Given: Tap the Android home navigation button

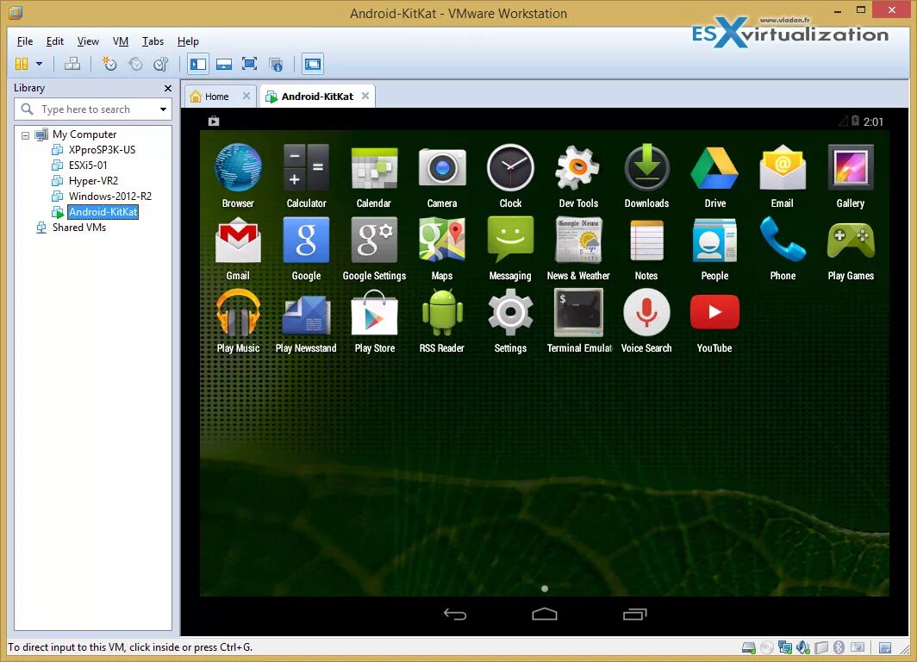Looking at the screenshot, I should click(x=545, y=614).
